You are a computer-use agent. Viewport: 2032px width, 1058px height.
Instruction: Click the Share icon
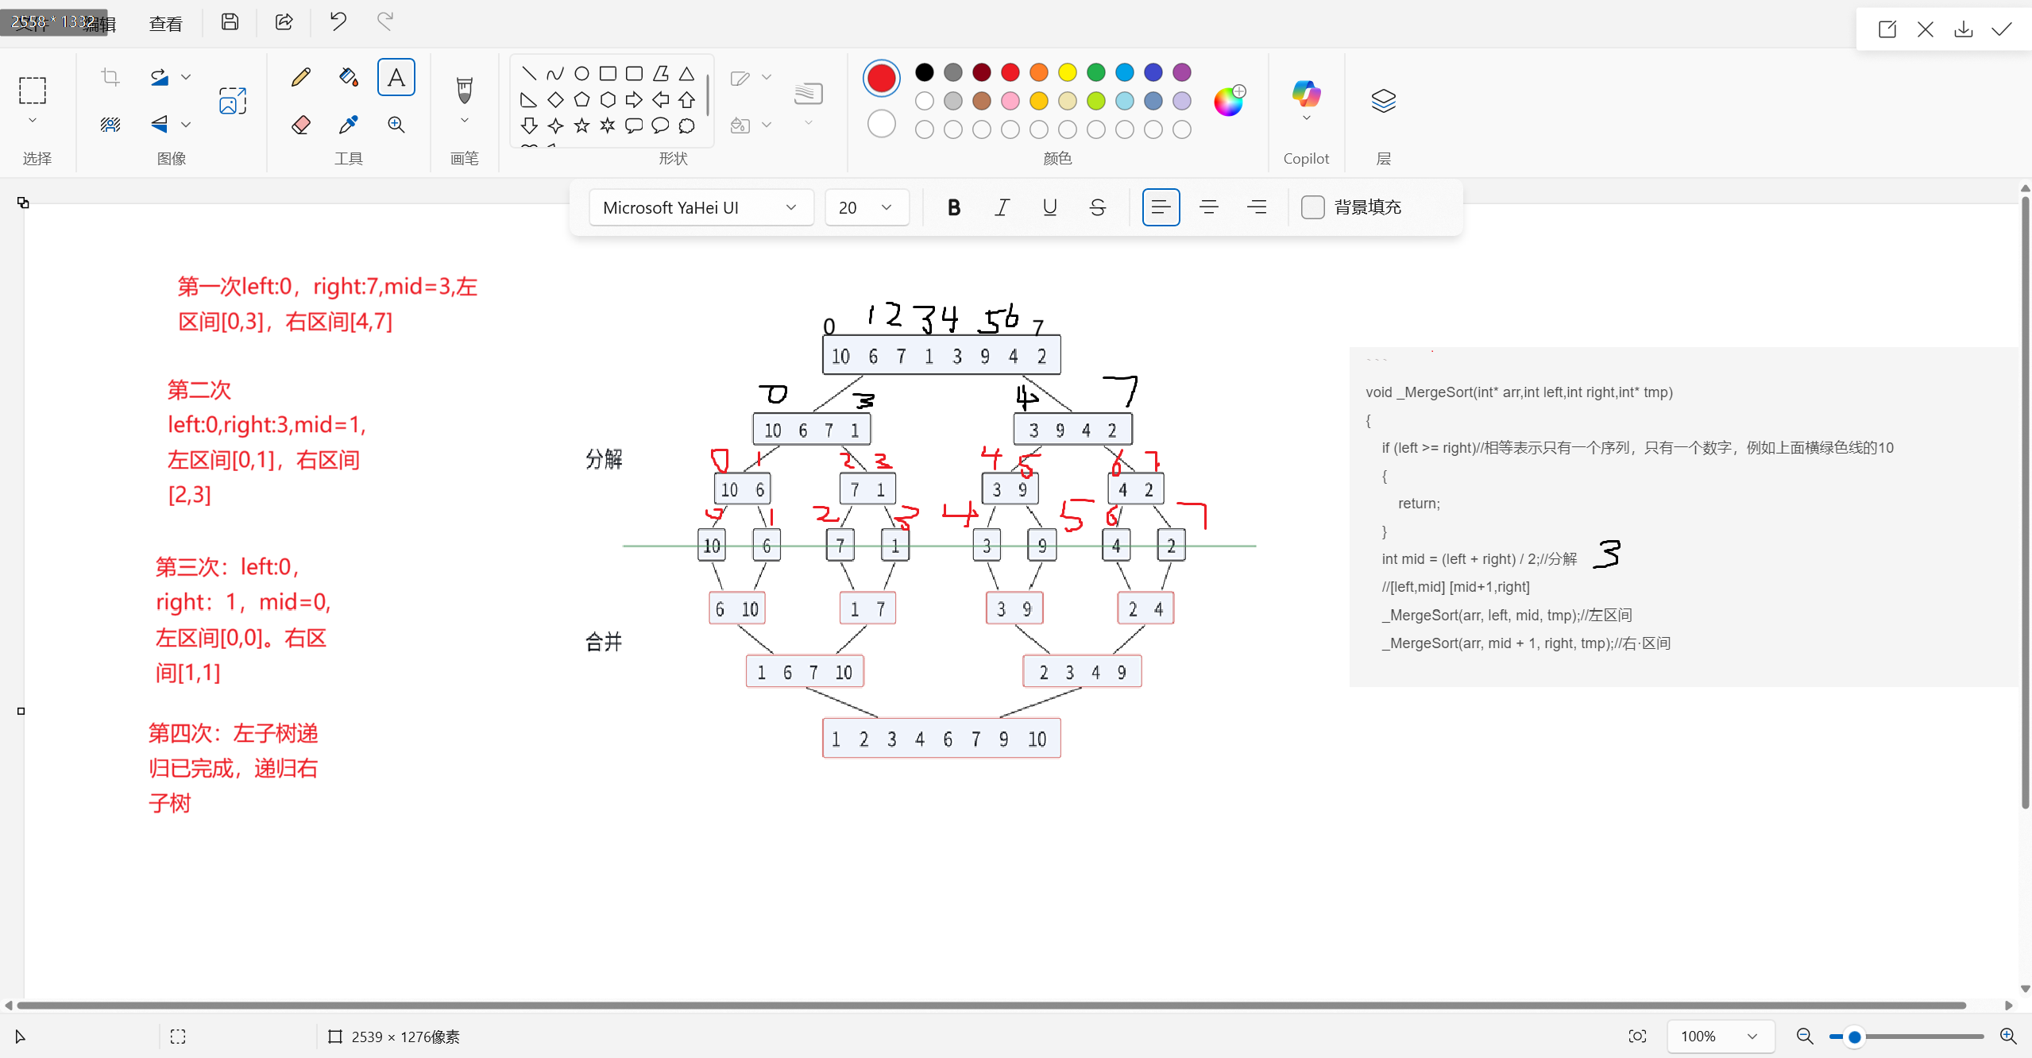pos(284,21)
